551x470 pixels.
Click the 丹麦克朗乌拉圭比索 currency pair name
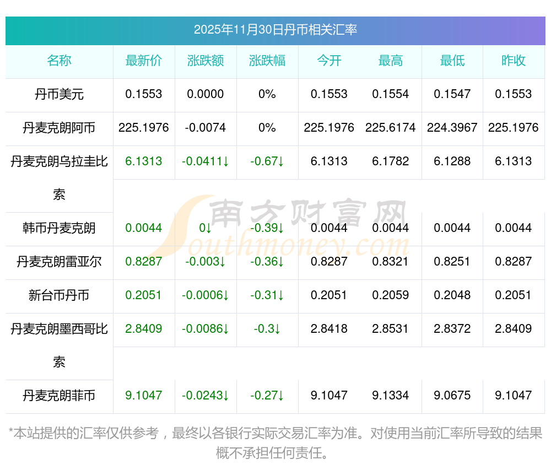59,162
